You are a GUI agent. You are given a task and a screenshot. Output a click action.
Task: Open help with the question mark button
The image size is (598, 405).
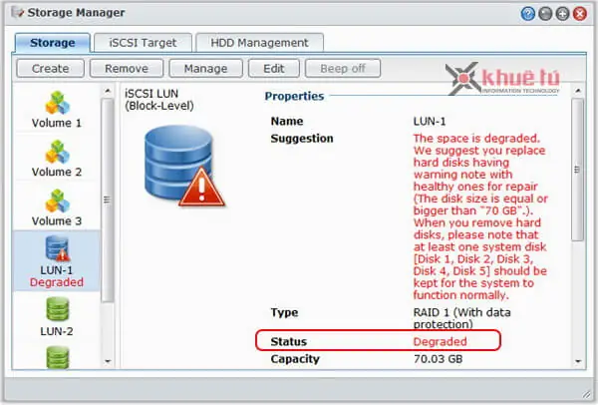coord(529,13)
